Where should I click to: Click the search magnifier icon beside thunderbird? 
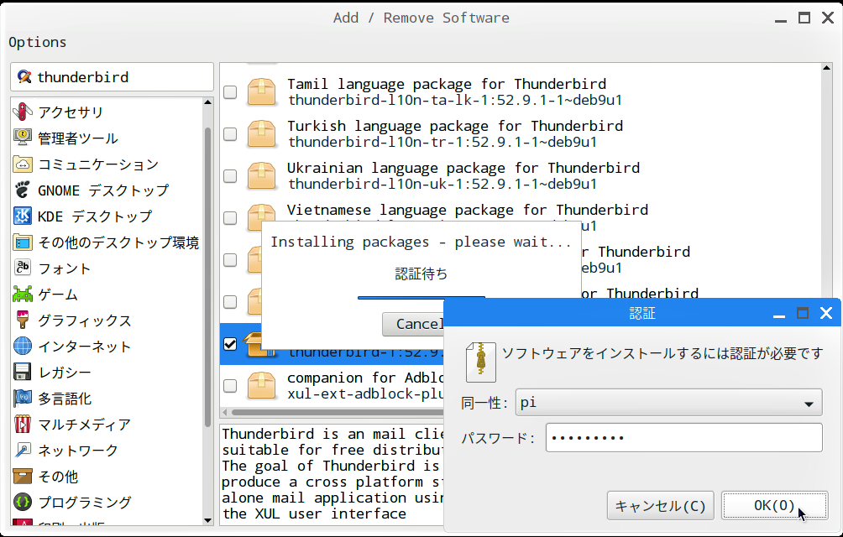(x=24, y=77)
